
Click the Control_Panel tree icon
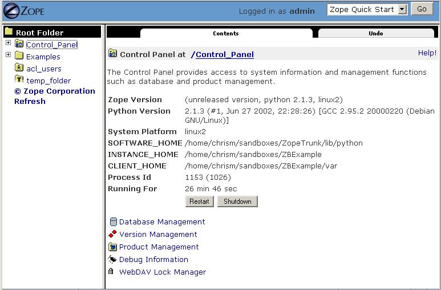19,44
